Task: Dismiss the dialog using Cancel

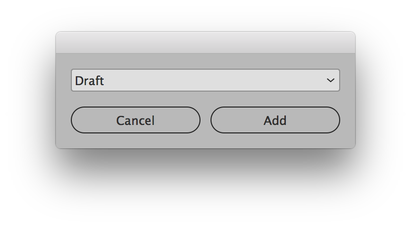Action: click(x=135, y=120)
